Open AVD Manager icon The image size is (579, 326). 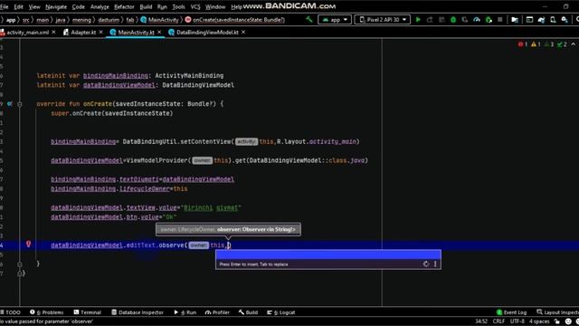[x=553, y=20]
